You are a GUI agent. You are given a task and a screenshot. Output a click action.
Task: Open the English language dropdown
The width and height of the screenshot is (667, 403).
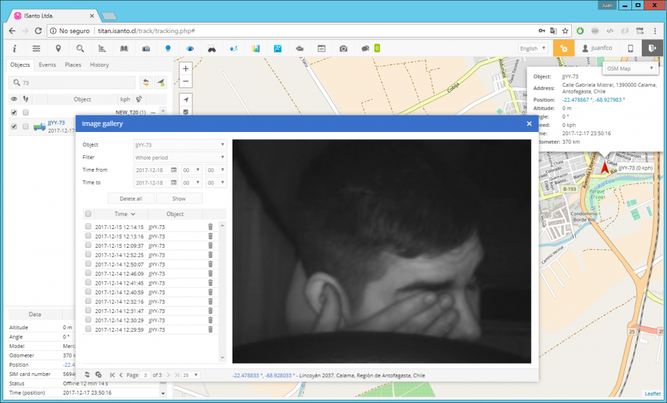(533, 49)
